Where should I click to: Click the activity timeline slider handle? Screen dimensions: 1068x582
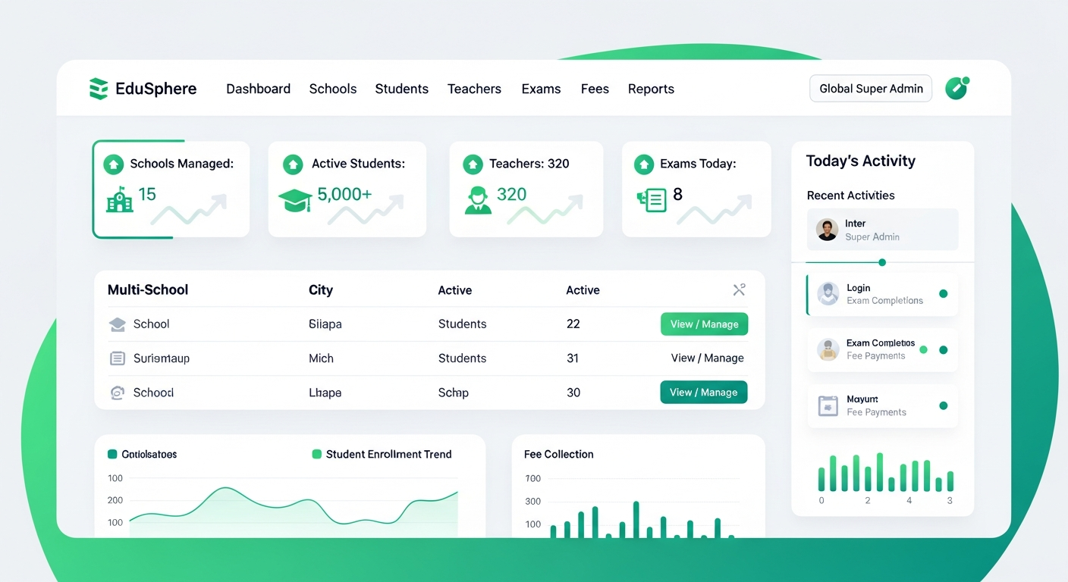(x=881, y=262)
